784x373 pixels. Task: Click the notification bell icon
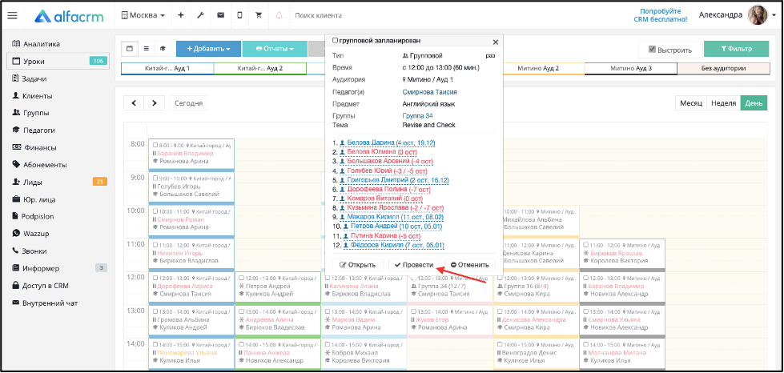click(x=279, y=15)
